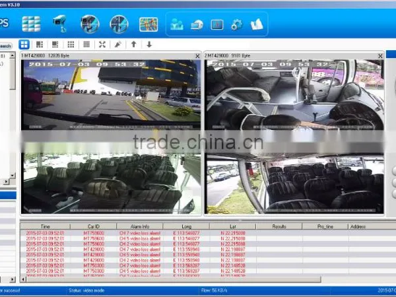Click the alarm table left scroll arrow
396x297 pixels.
tap(23, 279)
